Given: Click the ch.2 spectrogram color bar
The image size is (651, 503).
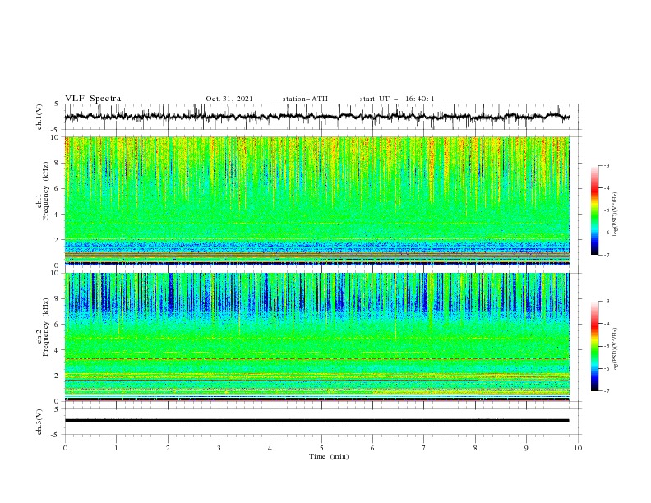Looking at the screenshot, I should (595, 346).
